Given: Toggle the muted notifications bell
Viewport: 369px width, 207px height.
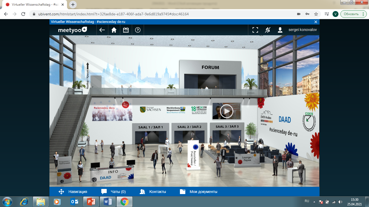Looking at the screenshot, I should tap(267, 30).
